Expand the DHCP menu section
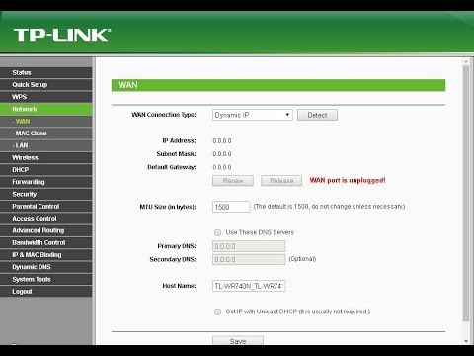Image resolution: width=474 pixels, height=356 pixels. 46,170
